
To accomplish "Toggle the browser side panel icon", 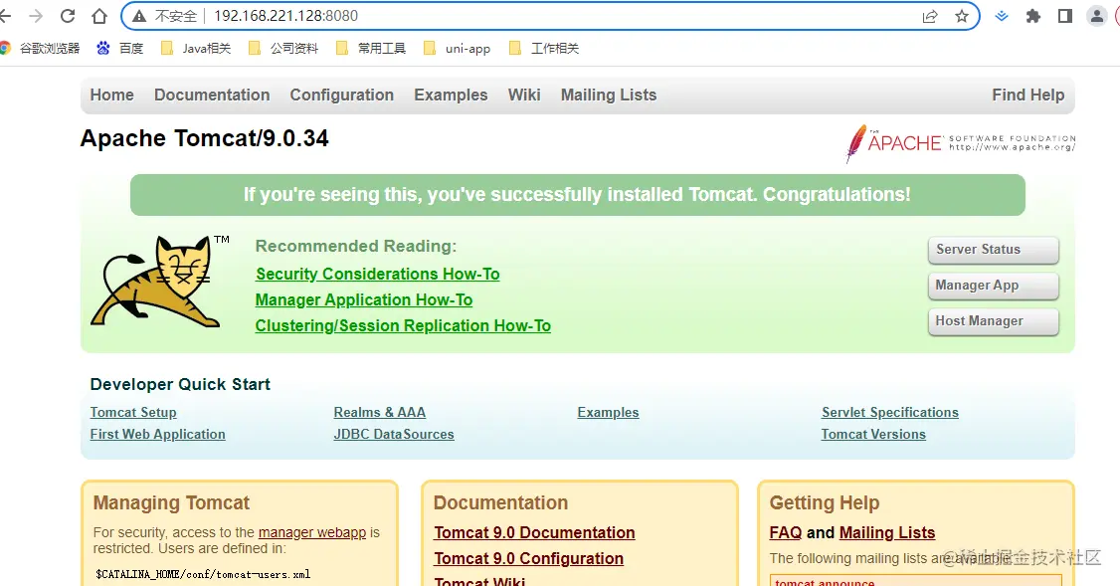I will coord(1065,16).
